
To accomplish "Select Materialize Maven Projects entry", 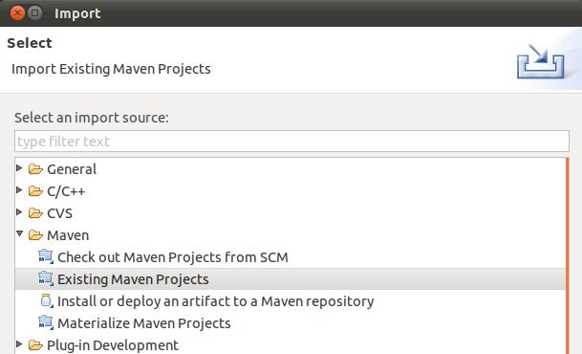I will click(144, 323).
